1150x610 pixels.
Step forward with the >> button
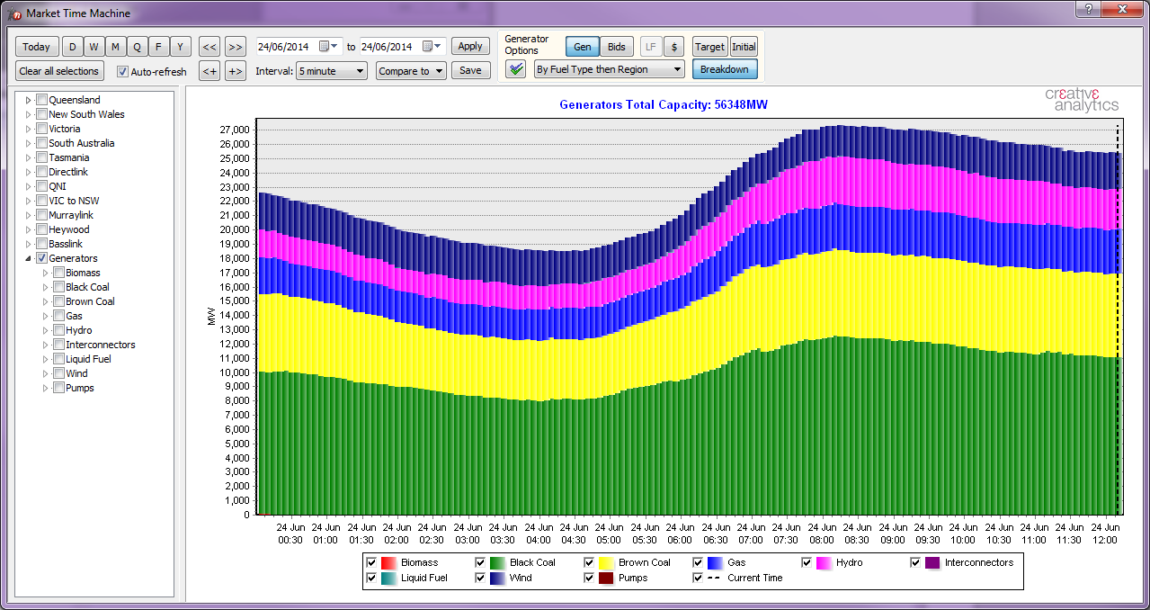(236, 47)
